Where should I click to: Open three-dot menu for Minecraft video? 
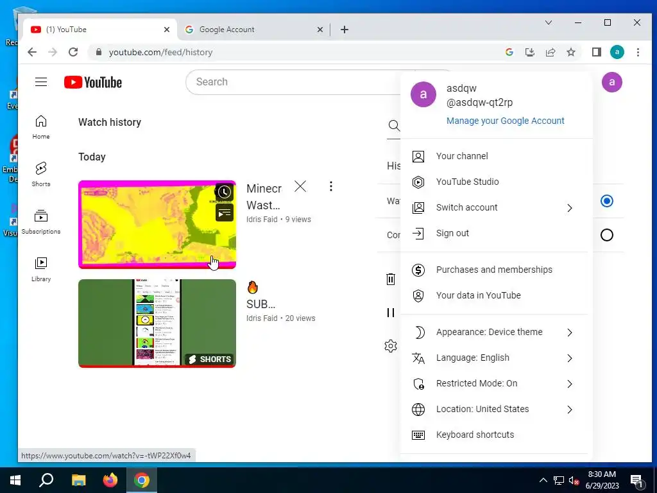click(x=331, y=186)
